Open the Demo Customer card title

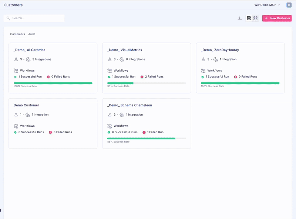click(x=26, y=105)
